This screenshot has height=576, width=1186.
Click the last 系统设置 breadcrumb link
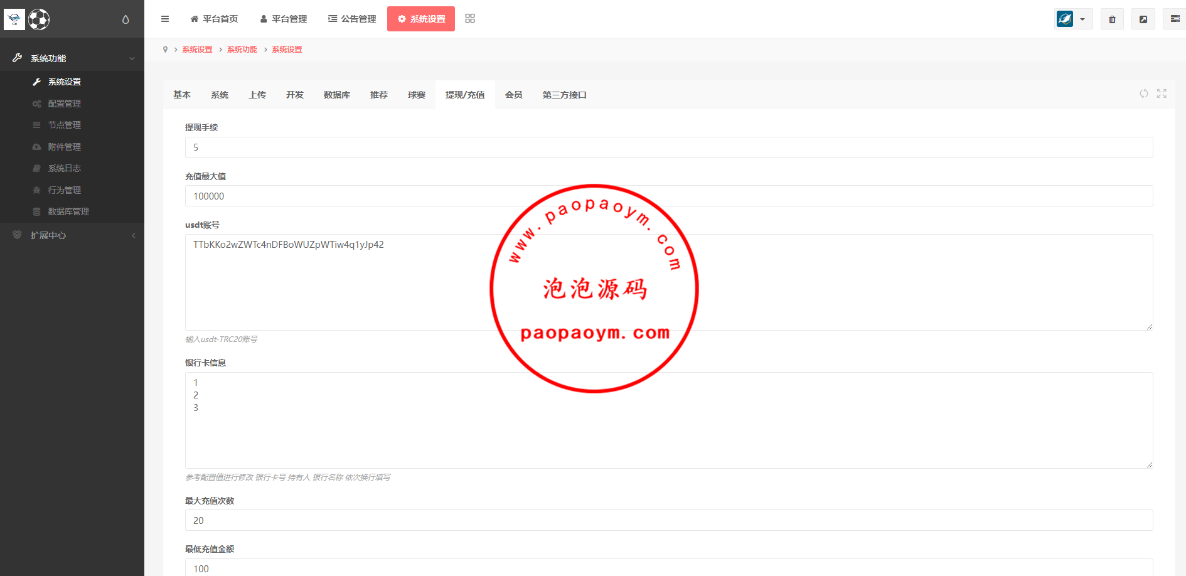(x=287, y=50)
